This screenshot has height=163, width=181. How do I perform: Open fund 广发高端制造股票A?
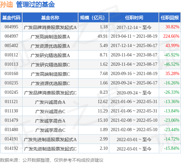click(50, 37)
